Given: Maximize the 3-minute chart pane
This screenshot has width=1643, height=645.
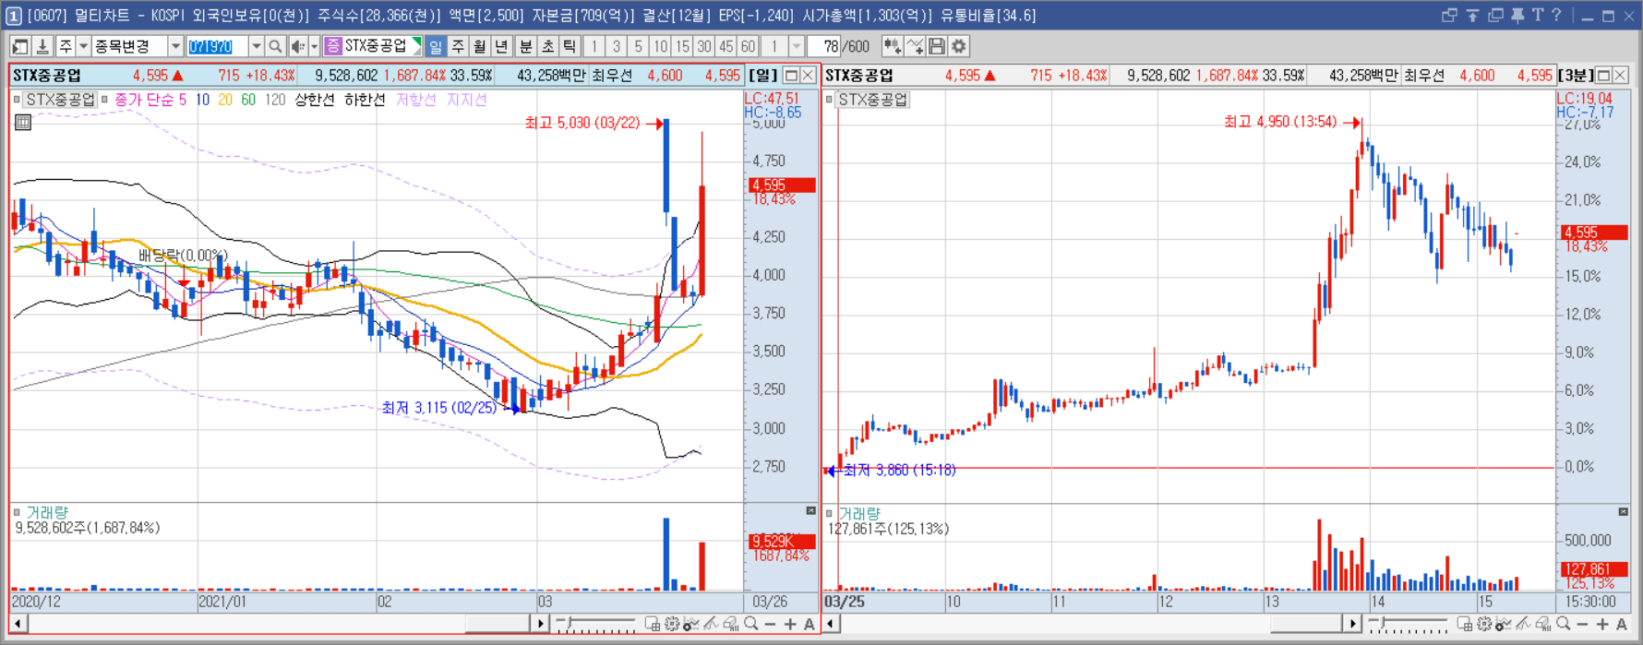Looking at the screenshot, I should click(x=1604, y=75).
